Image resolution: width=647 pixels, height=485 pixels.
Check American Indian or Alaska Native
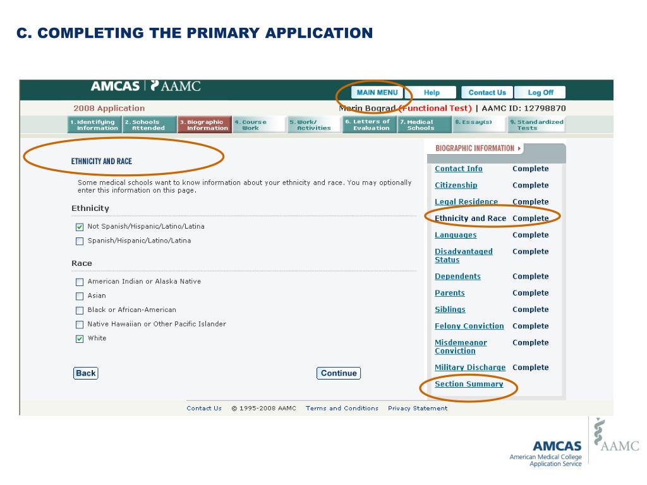pos(80,282)
